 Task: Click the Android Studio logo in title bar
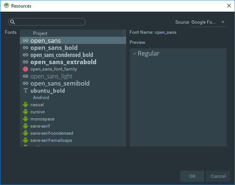[x=6, y=6]
